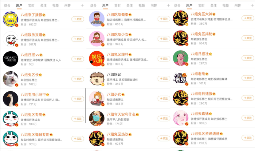Click the vertical scrollbar between left and middle panels

tap(86, 106)
